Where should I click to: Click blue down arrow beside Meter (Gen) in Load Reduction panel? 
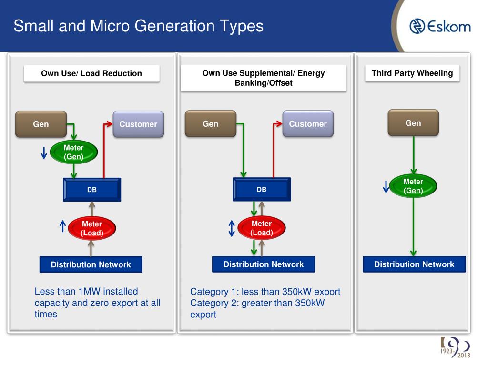[x=44, y=153]
